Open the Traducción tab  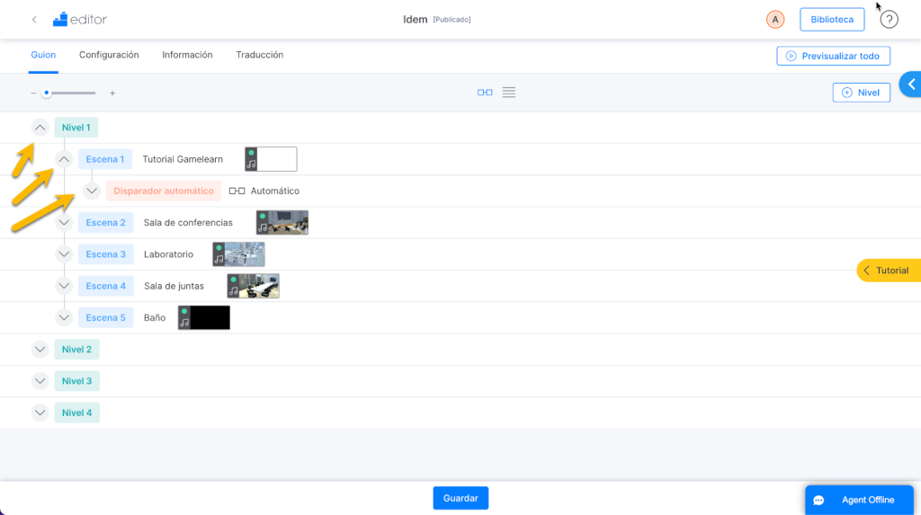[x=260, y=55]
